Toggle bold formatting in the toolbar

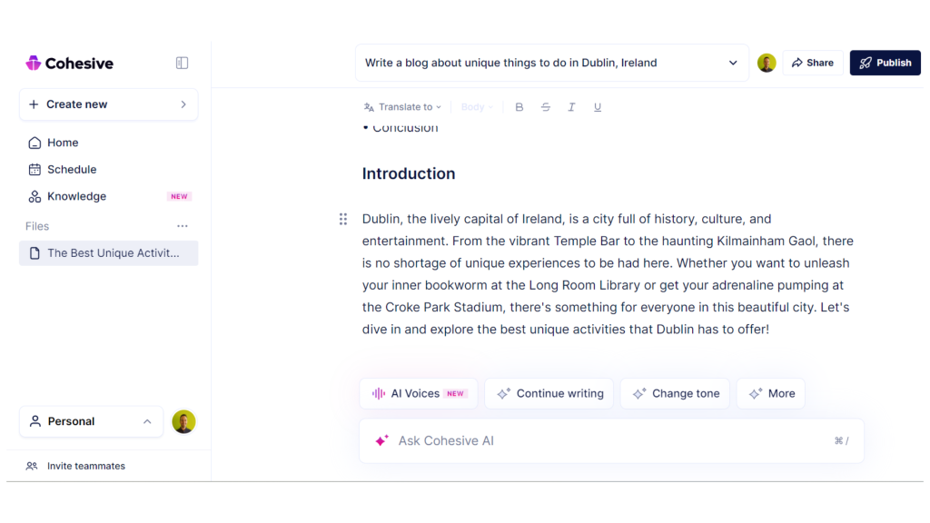coord(519,106)
